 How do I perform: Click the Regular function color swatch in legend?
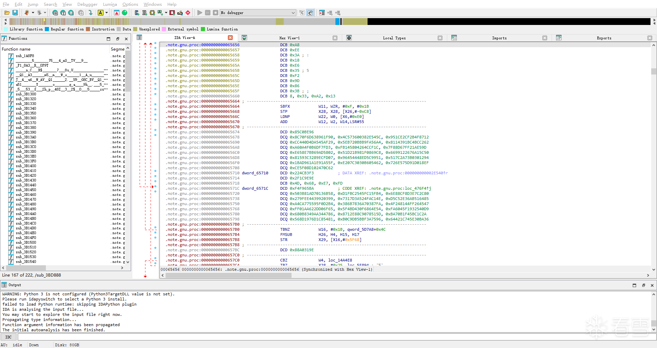47,29
